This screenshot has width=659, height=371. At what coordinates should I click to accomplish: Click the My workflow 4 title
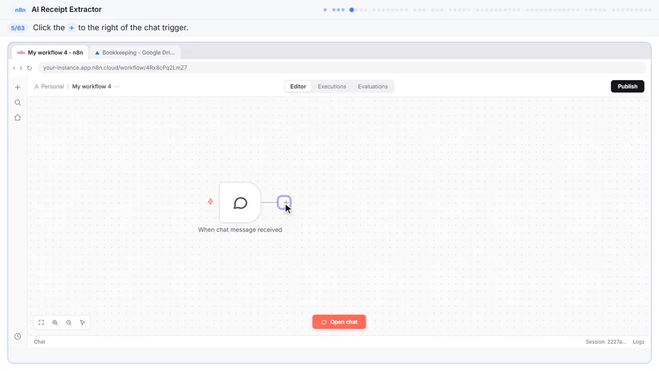click(92, 87)
